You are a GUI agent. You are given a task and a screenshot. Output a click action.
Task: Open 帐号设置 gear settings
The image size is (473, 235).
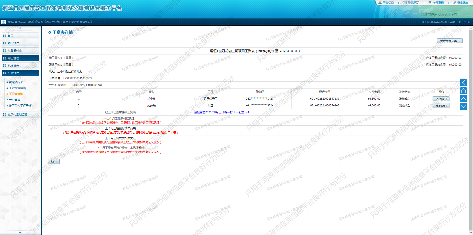pos(430,3)
